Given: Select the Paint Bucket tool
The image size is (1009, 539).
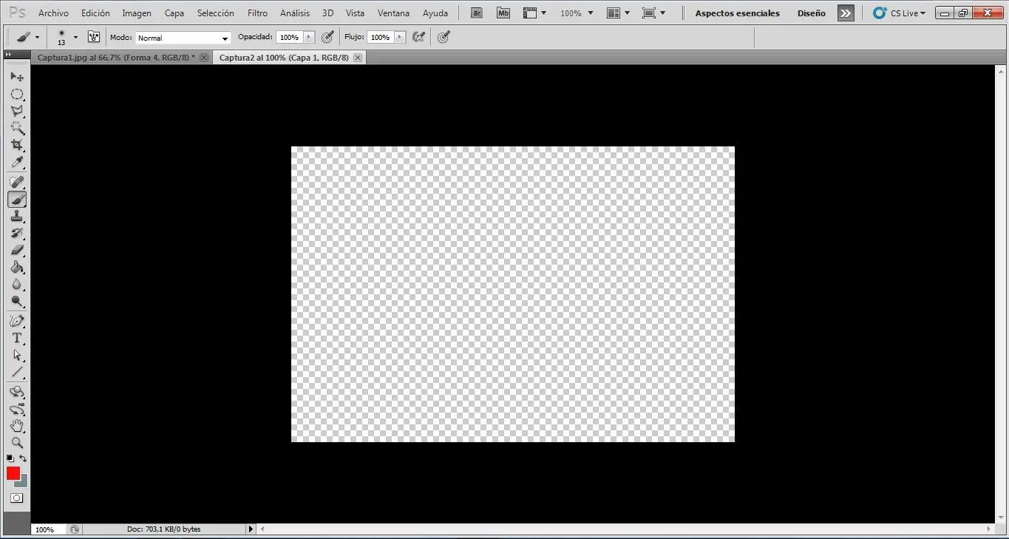Looking at the screenshot, I should click(17, 267).
